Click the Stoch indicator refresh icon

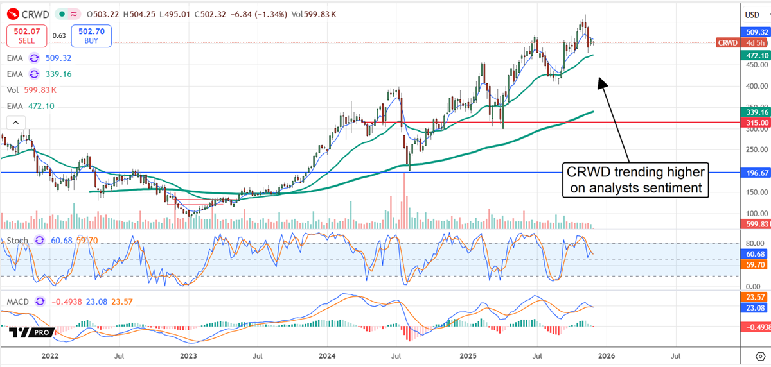[x=39, y=241]
